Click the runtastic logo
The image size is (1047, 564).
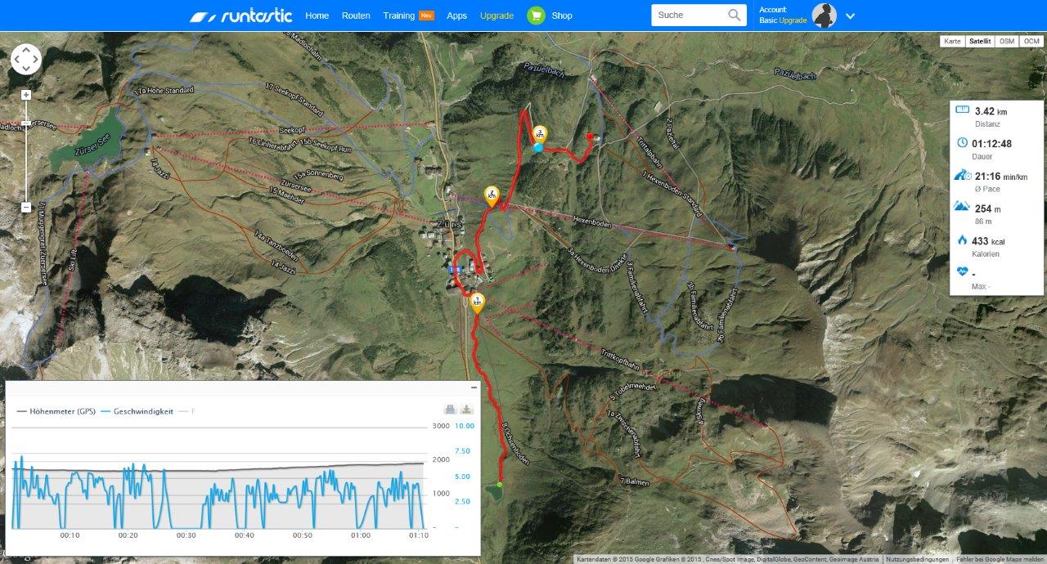pos(240,16)
